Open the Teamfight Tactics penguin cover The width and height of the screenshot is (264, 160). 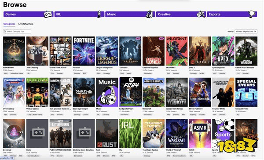click(154, 134)
